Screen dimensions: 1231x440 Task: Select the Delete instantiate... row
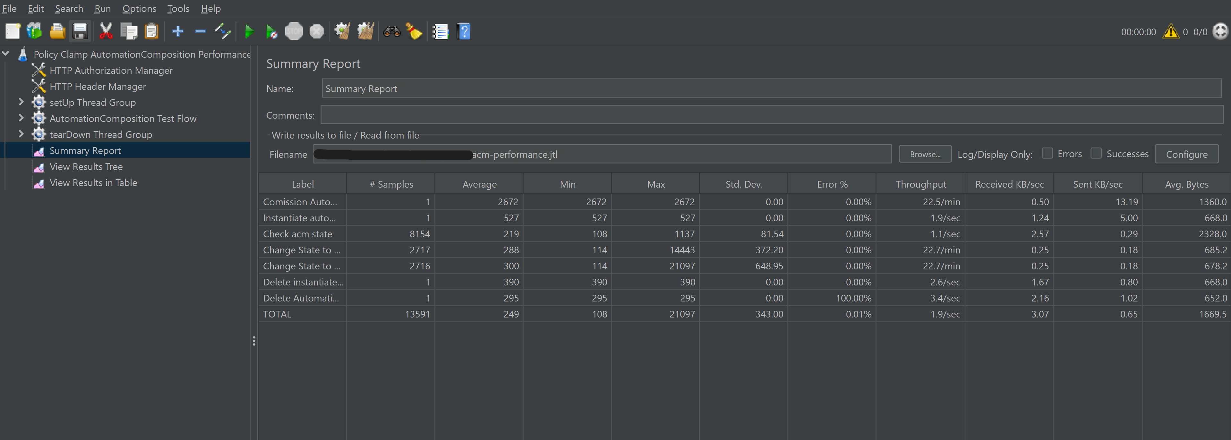coord(745,282)
